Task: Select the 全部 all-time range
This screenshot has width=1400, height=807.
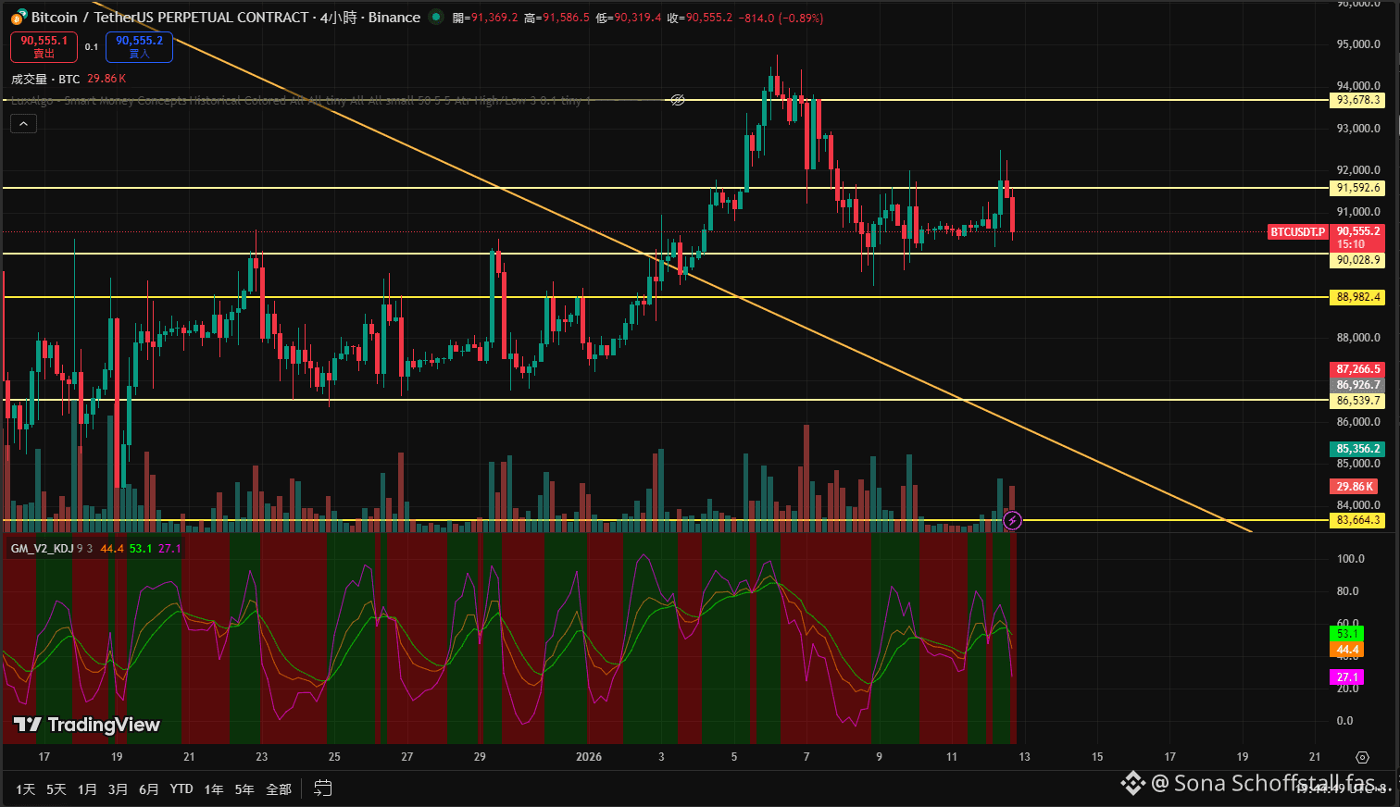Action: [279, 789]
